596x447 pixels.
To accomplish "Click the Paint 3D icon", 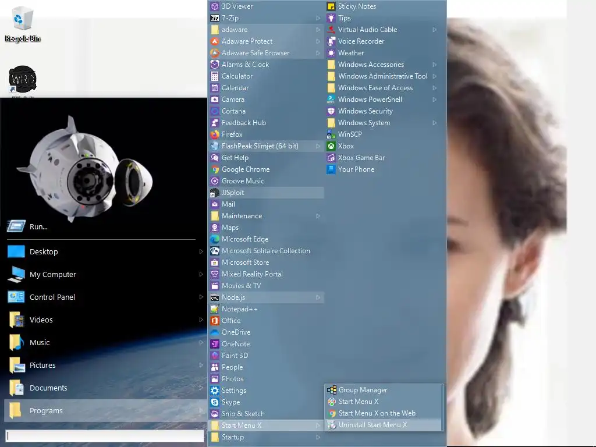I will point(215,356).
